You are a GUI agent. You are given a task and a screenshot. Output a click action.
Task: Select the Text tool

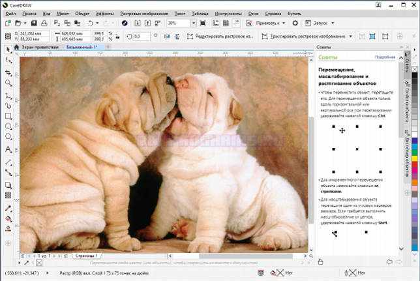click(8, 149)
